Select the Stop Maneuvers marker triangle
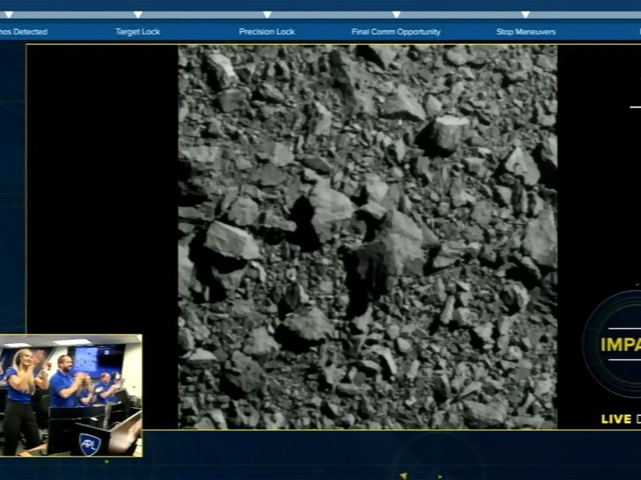The height and width of the screenshot is (480, 641). point(526,14)
